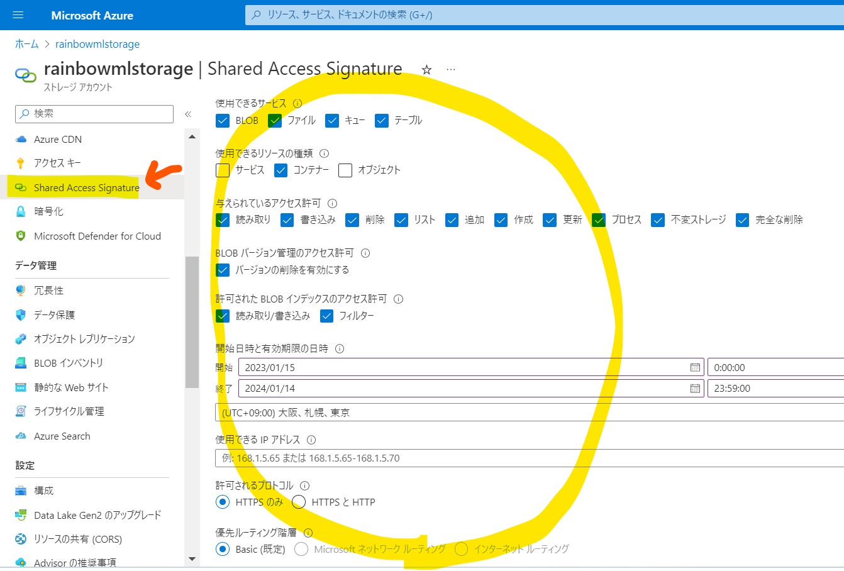Screen dimensions: 844x571
Task: Show info for 使用できるリソースの種類
Action: (324, 153)
